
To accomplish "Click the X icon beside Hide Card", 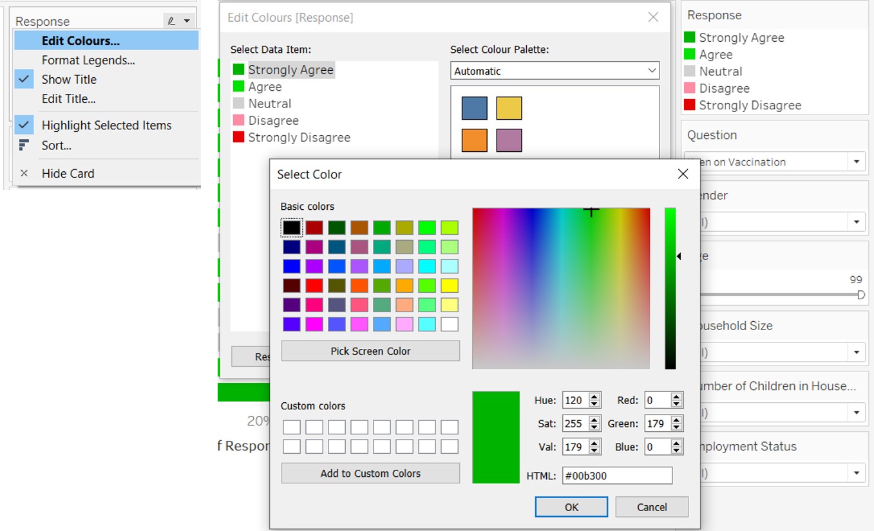I will [23, 173].
